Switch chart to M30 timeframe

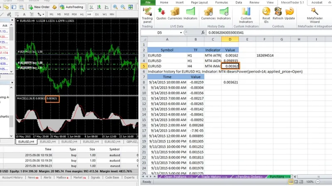click(x=74, y=14)
